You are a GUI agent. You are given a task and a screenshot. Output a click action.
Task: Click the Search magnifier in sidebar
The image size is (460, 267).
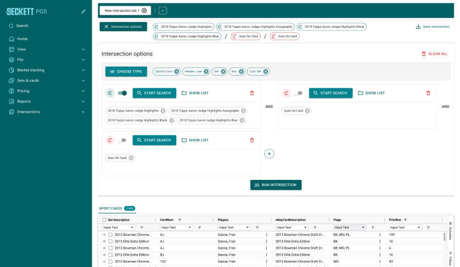(x=11, y=26)
